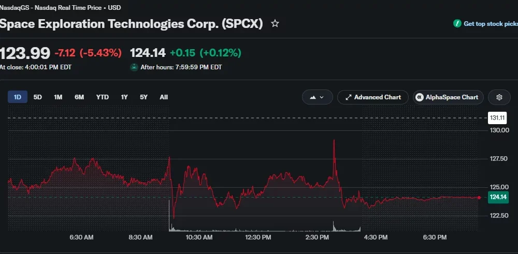Open the Advanced Chart

pyautogui.click(x=373, y=97)
